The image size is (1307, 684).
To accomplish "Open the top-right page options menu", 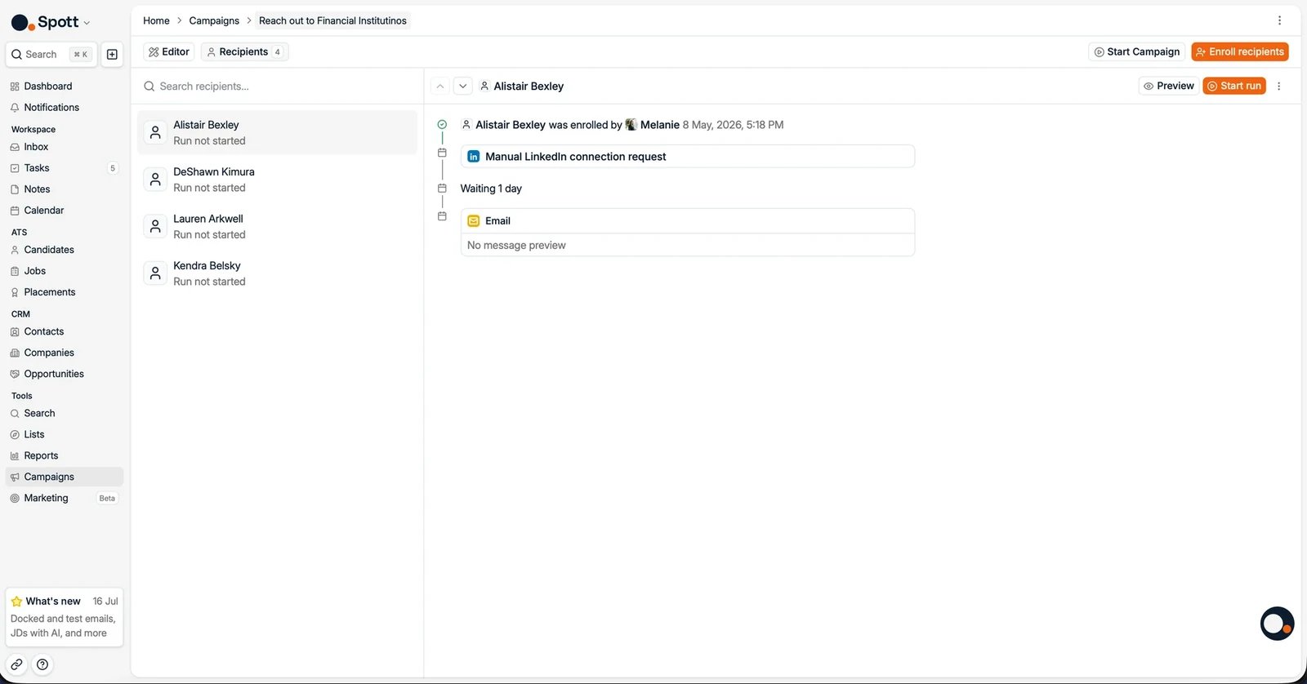I will pyautogui.click(x=1279, y=20).
